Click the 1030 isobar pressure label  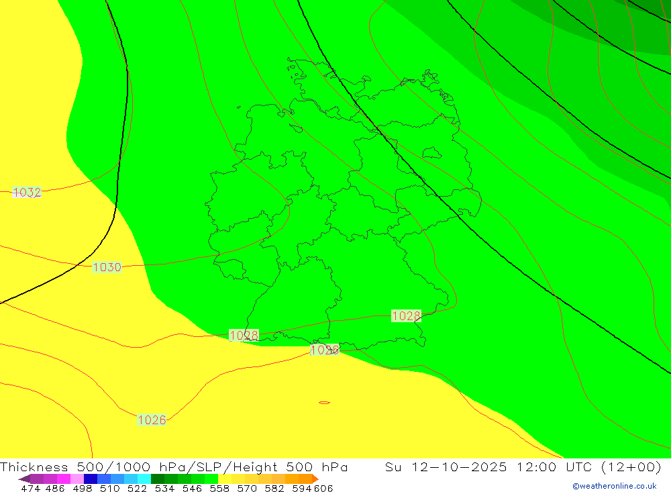[x=107, y=267]
